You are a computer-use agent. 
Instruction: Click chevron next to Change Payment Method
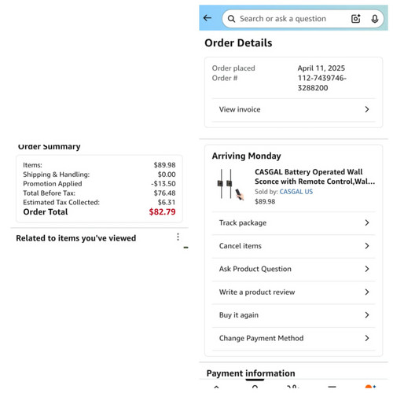[367, 338]
